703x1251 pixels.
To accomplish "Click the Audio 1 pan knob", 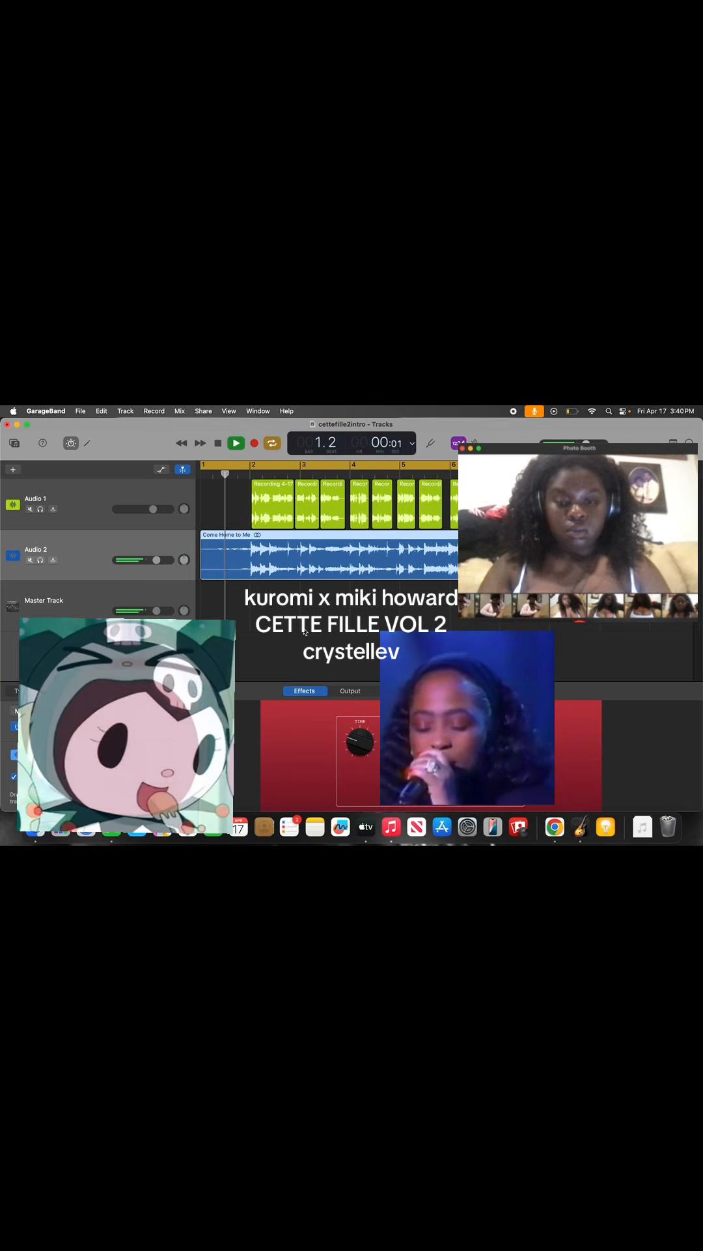I will (184, 509).
